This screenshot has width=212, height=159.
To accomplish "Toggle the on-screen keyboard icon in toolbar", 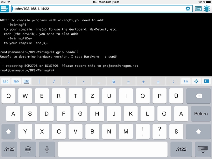I will click(x=198, y=9).
